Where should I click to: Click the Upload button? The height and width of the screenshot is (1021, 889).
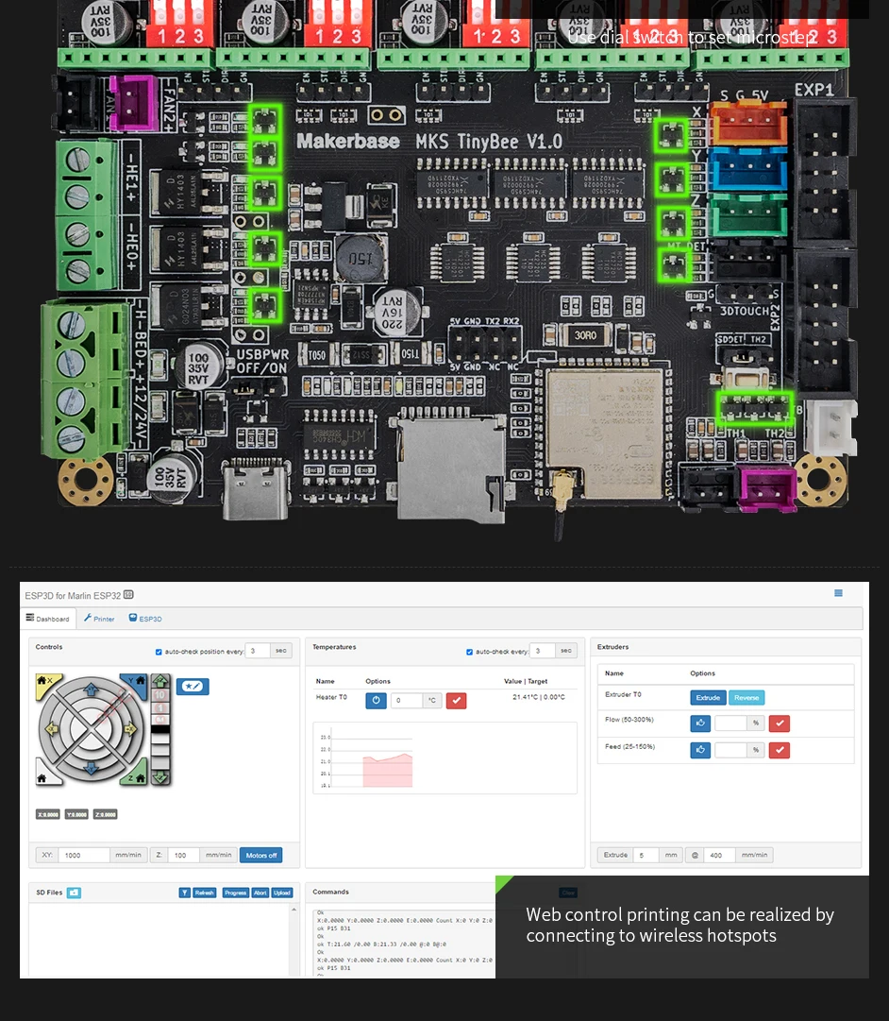[282, 893]
